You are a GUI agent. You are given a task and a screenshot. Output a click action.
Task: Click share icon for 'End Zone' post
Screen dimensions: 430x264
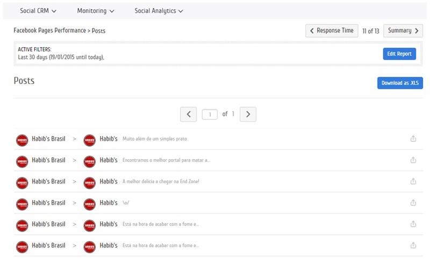pos(413,182)
